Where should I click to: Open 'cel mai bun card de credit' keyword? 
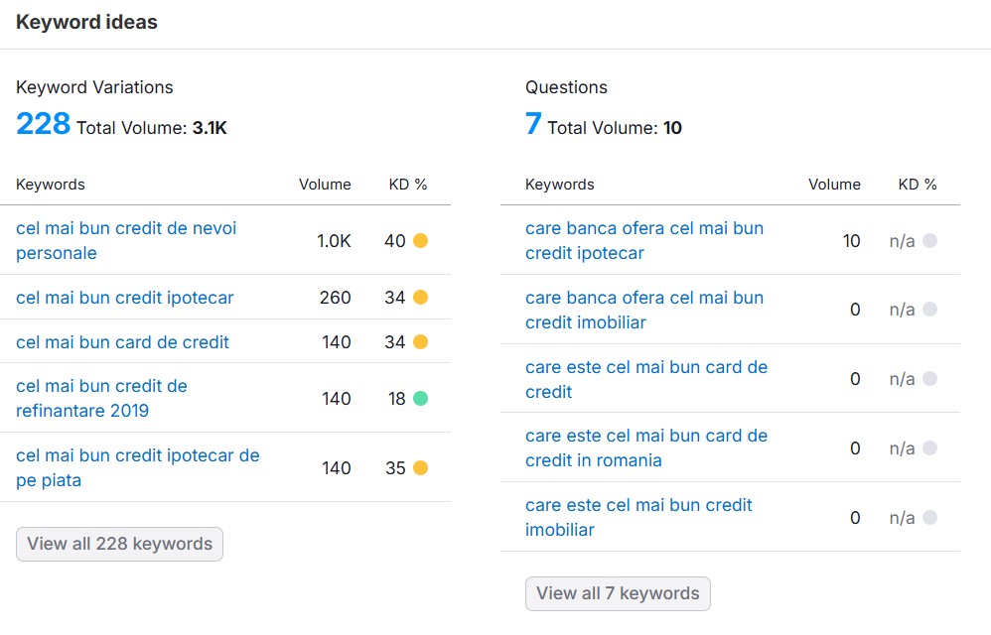(x=122, y=342)
